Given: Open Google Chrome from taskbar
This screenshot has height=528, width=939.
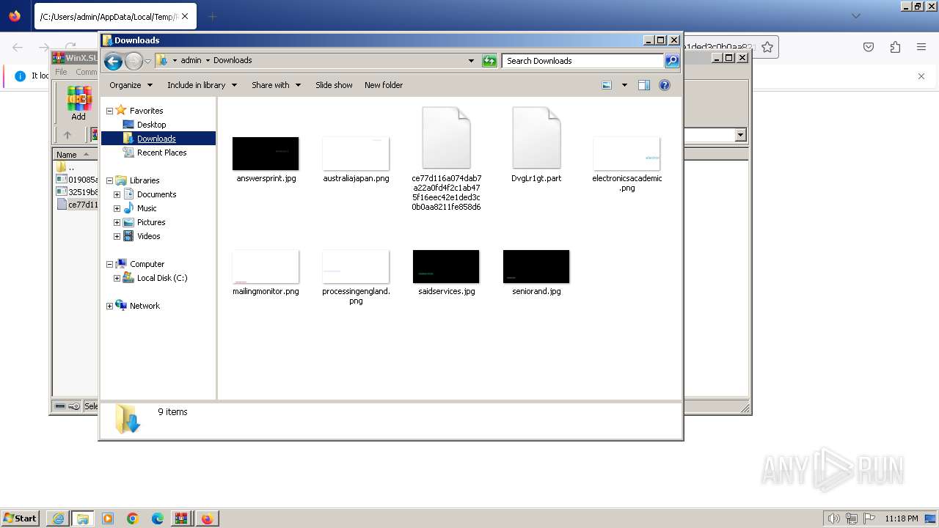Looking at the screenshot, I should [133, 518].
